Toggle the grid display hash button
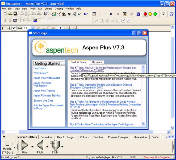This screenshot has height=160, width=176. tap(9, 28)
